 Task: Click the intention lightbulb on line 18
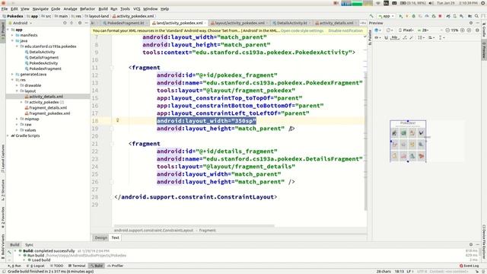pos(118,120)
